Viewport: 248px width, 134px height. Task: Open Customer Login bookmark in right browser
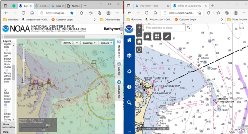pyautogui.click(x=185, y=20)
